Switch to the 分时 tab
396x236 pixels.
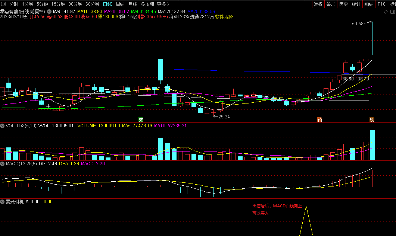click(14, 4)
